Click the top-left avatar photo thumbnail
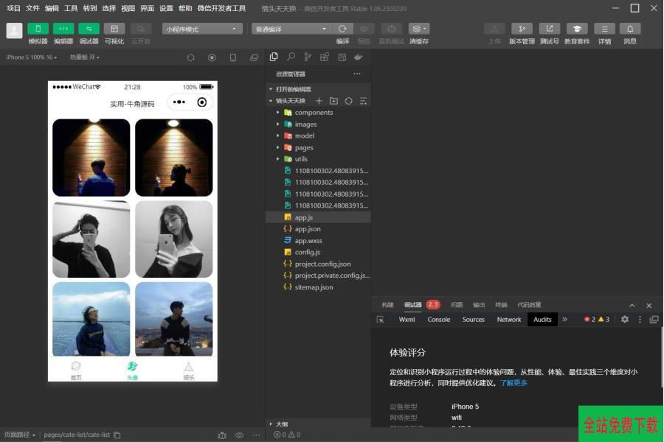Image resolution: width=664 pixels, height=442 pixels. (91, 158)
